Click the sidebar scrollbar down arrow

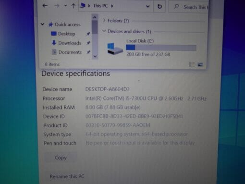pyautogui.click(x=95, y=56)
